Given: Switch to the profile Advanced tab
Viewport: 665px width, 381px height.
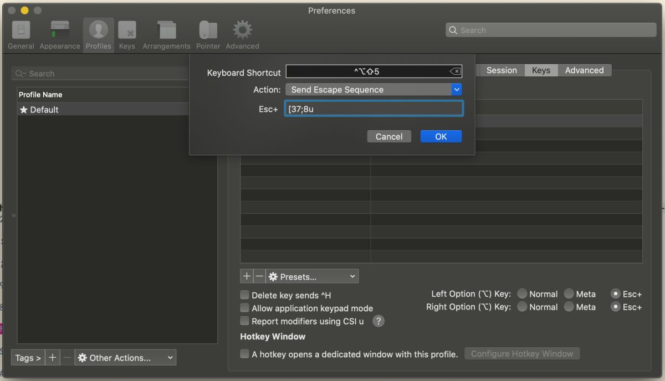Looking at the screenshot, I should 584,70.
